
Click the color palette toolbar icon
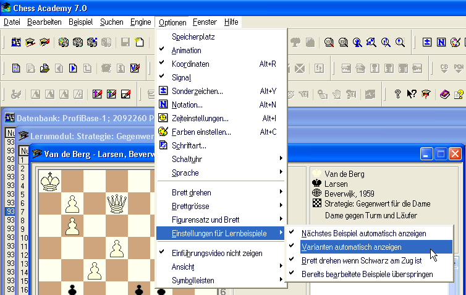coord(455,42)
